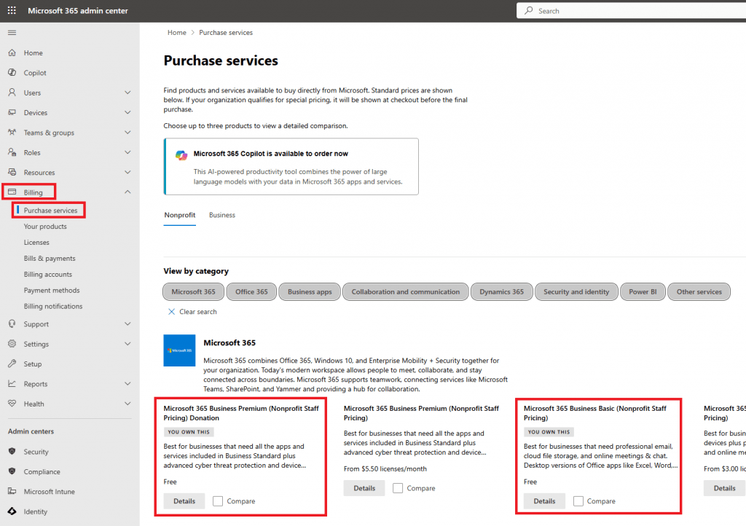The height and width of the screenshot is (526, 746).
Task: Click the Teams & groups icon
Action: (12, 132)
